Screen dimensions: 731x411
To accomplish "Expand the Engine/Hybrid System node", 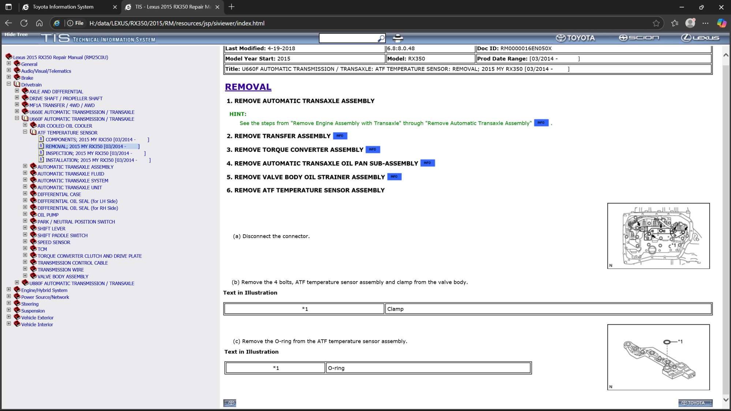I will tap(9, 290).
